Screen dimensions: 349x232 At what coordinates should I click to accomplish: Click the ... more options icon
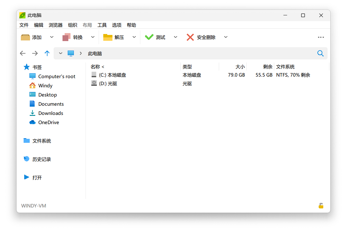pos(321,37)
